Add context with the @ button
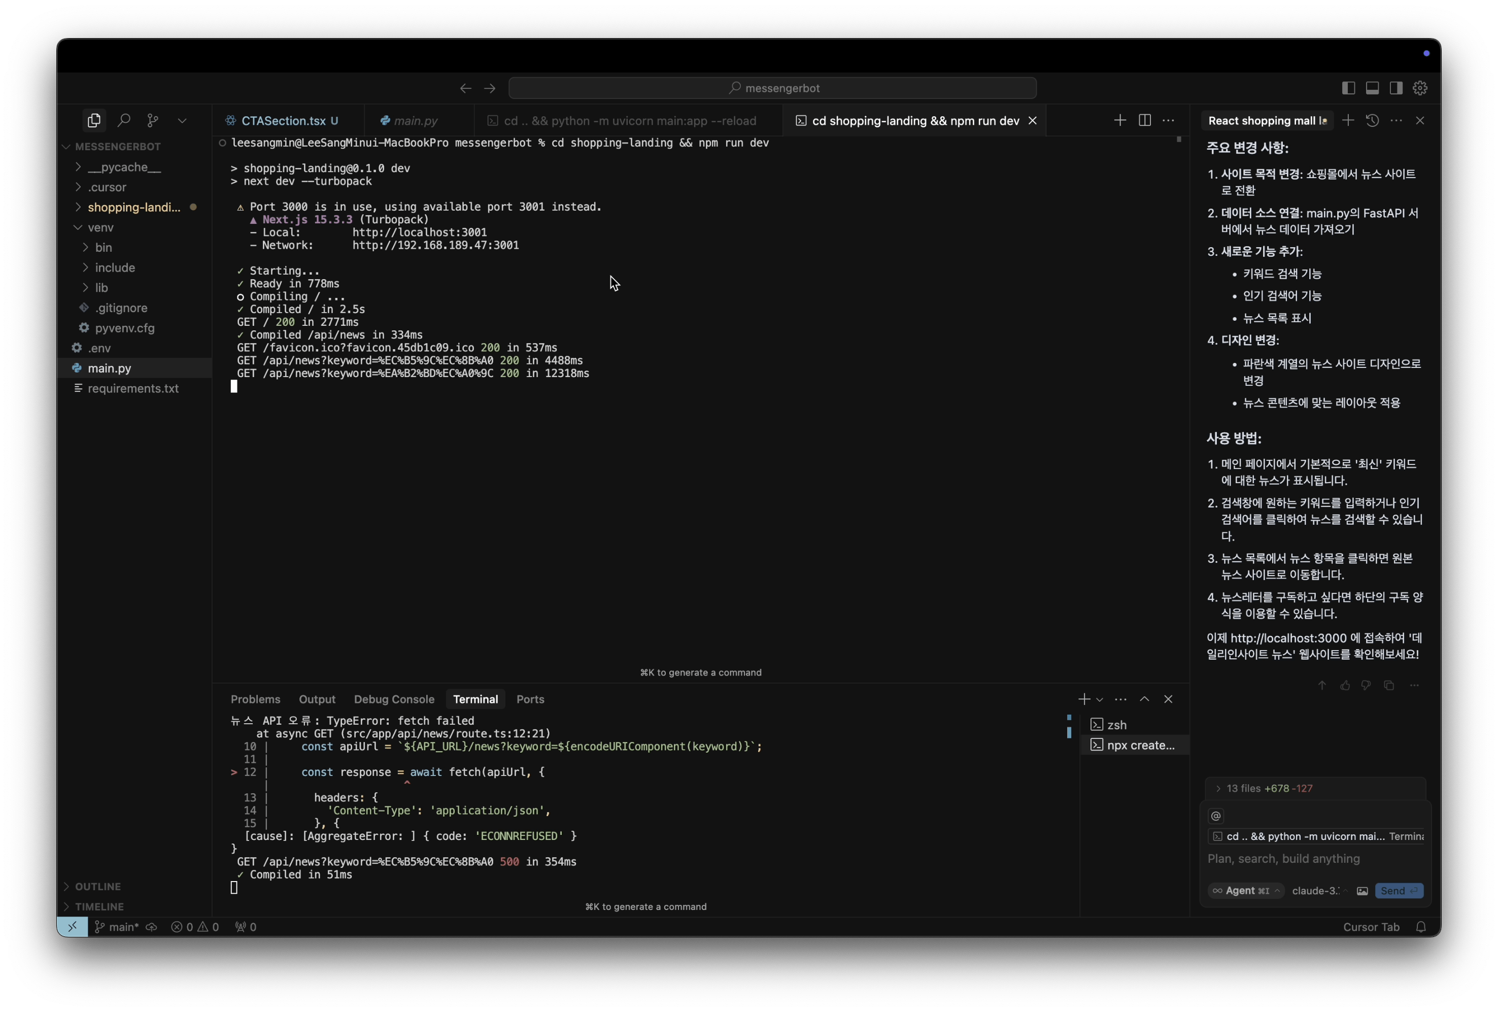The width and height of the screenshot is (1498, 1012). [x=1216, y=817]
